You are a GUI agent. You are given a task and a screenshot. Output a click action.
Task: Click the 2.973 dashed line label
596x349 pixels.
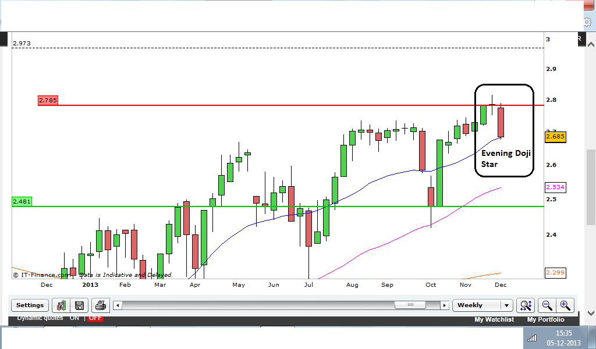click(22, 43)
